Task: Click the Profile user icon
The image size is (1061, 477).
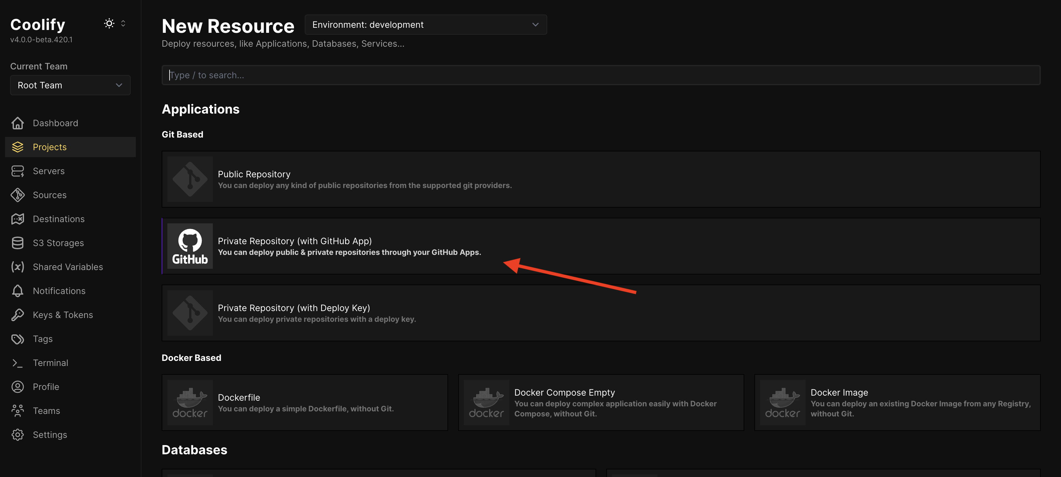Action: (18, 387)
